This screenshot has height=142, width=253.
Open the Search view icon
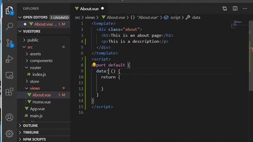[x=9, y=26]
